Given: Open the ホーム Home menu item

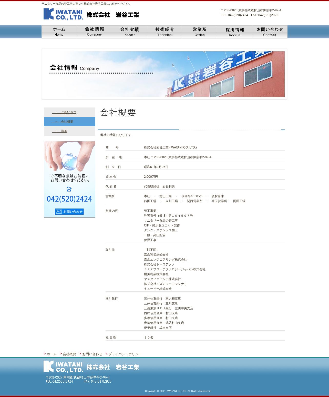Looking at the screenshot, I should click(x=59, y=32).
